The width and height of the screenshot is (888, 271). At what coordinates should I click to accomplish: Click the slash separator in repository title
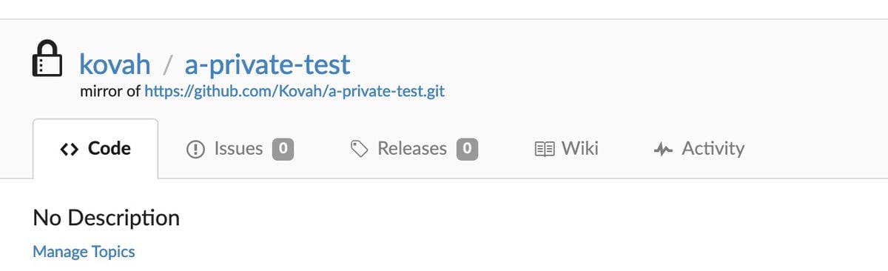168,65
